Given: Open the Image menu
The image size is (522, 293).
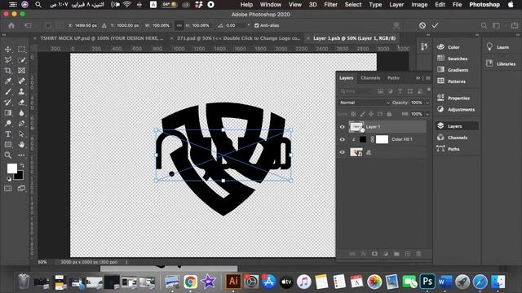Looking at the screenshot, I should pyautogui.click(x=419, y=5).
